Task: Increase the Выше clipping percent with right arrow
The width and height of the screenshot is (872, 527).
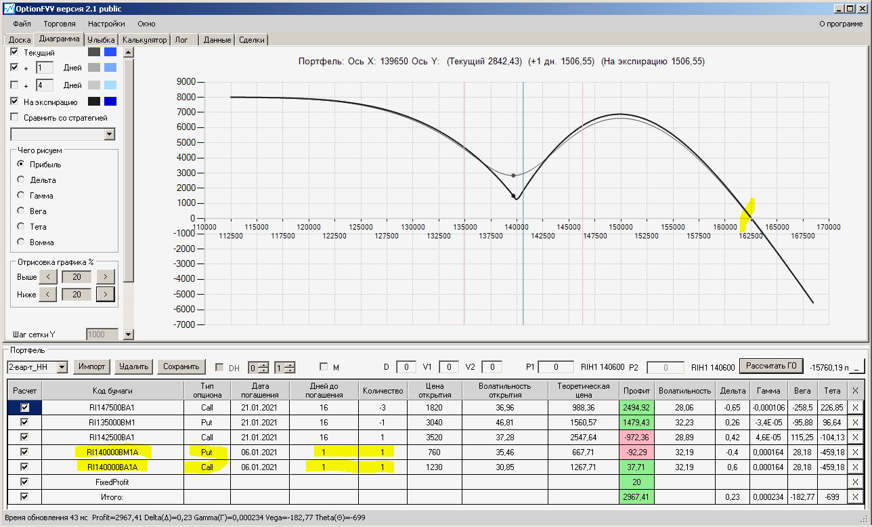Action: [105, 277]
